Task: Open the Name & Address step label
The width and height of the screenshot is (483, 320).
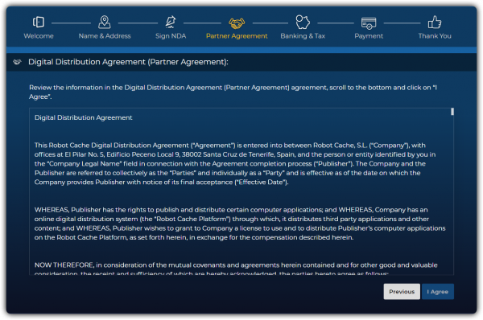Action: (105, 36)
